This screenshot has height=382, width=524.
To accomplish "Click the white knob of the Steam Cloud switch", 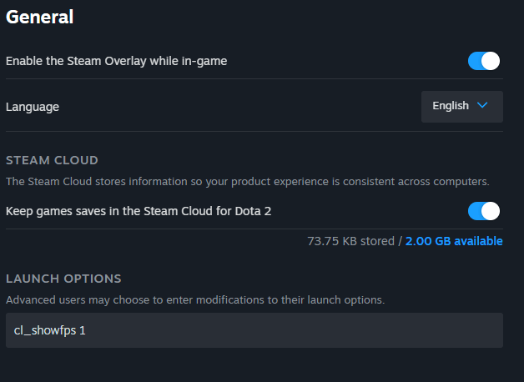I will tap(491, 211).
